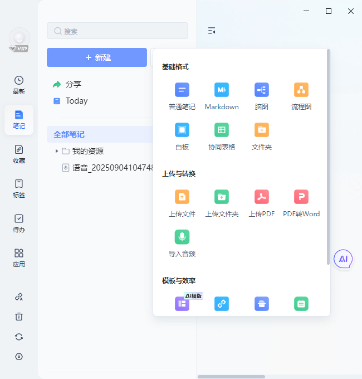Viewport: 362px width, 379px height.
Task: Create a new 脑图 mind map
Action: click(262, 96)
